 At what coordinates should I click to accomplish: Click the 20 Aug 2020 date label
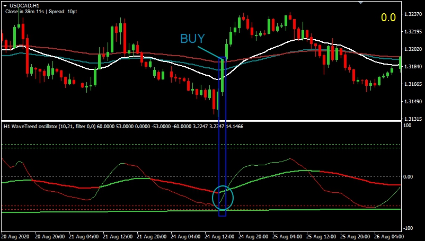click(16, 236)
